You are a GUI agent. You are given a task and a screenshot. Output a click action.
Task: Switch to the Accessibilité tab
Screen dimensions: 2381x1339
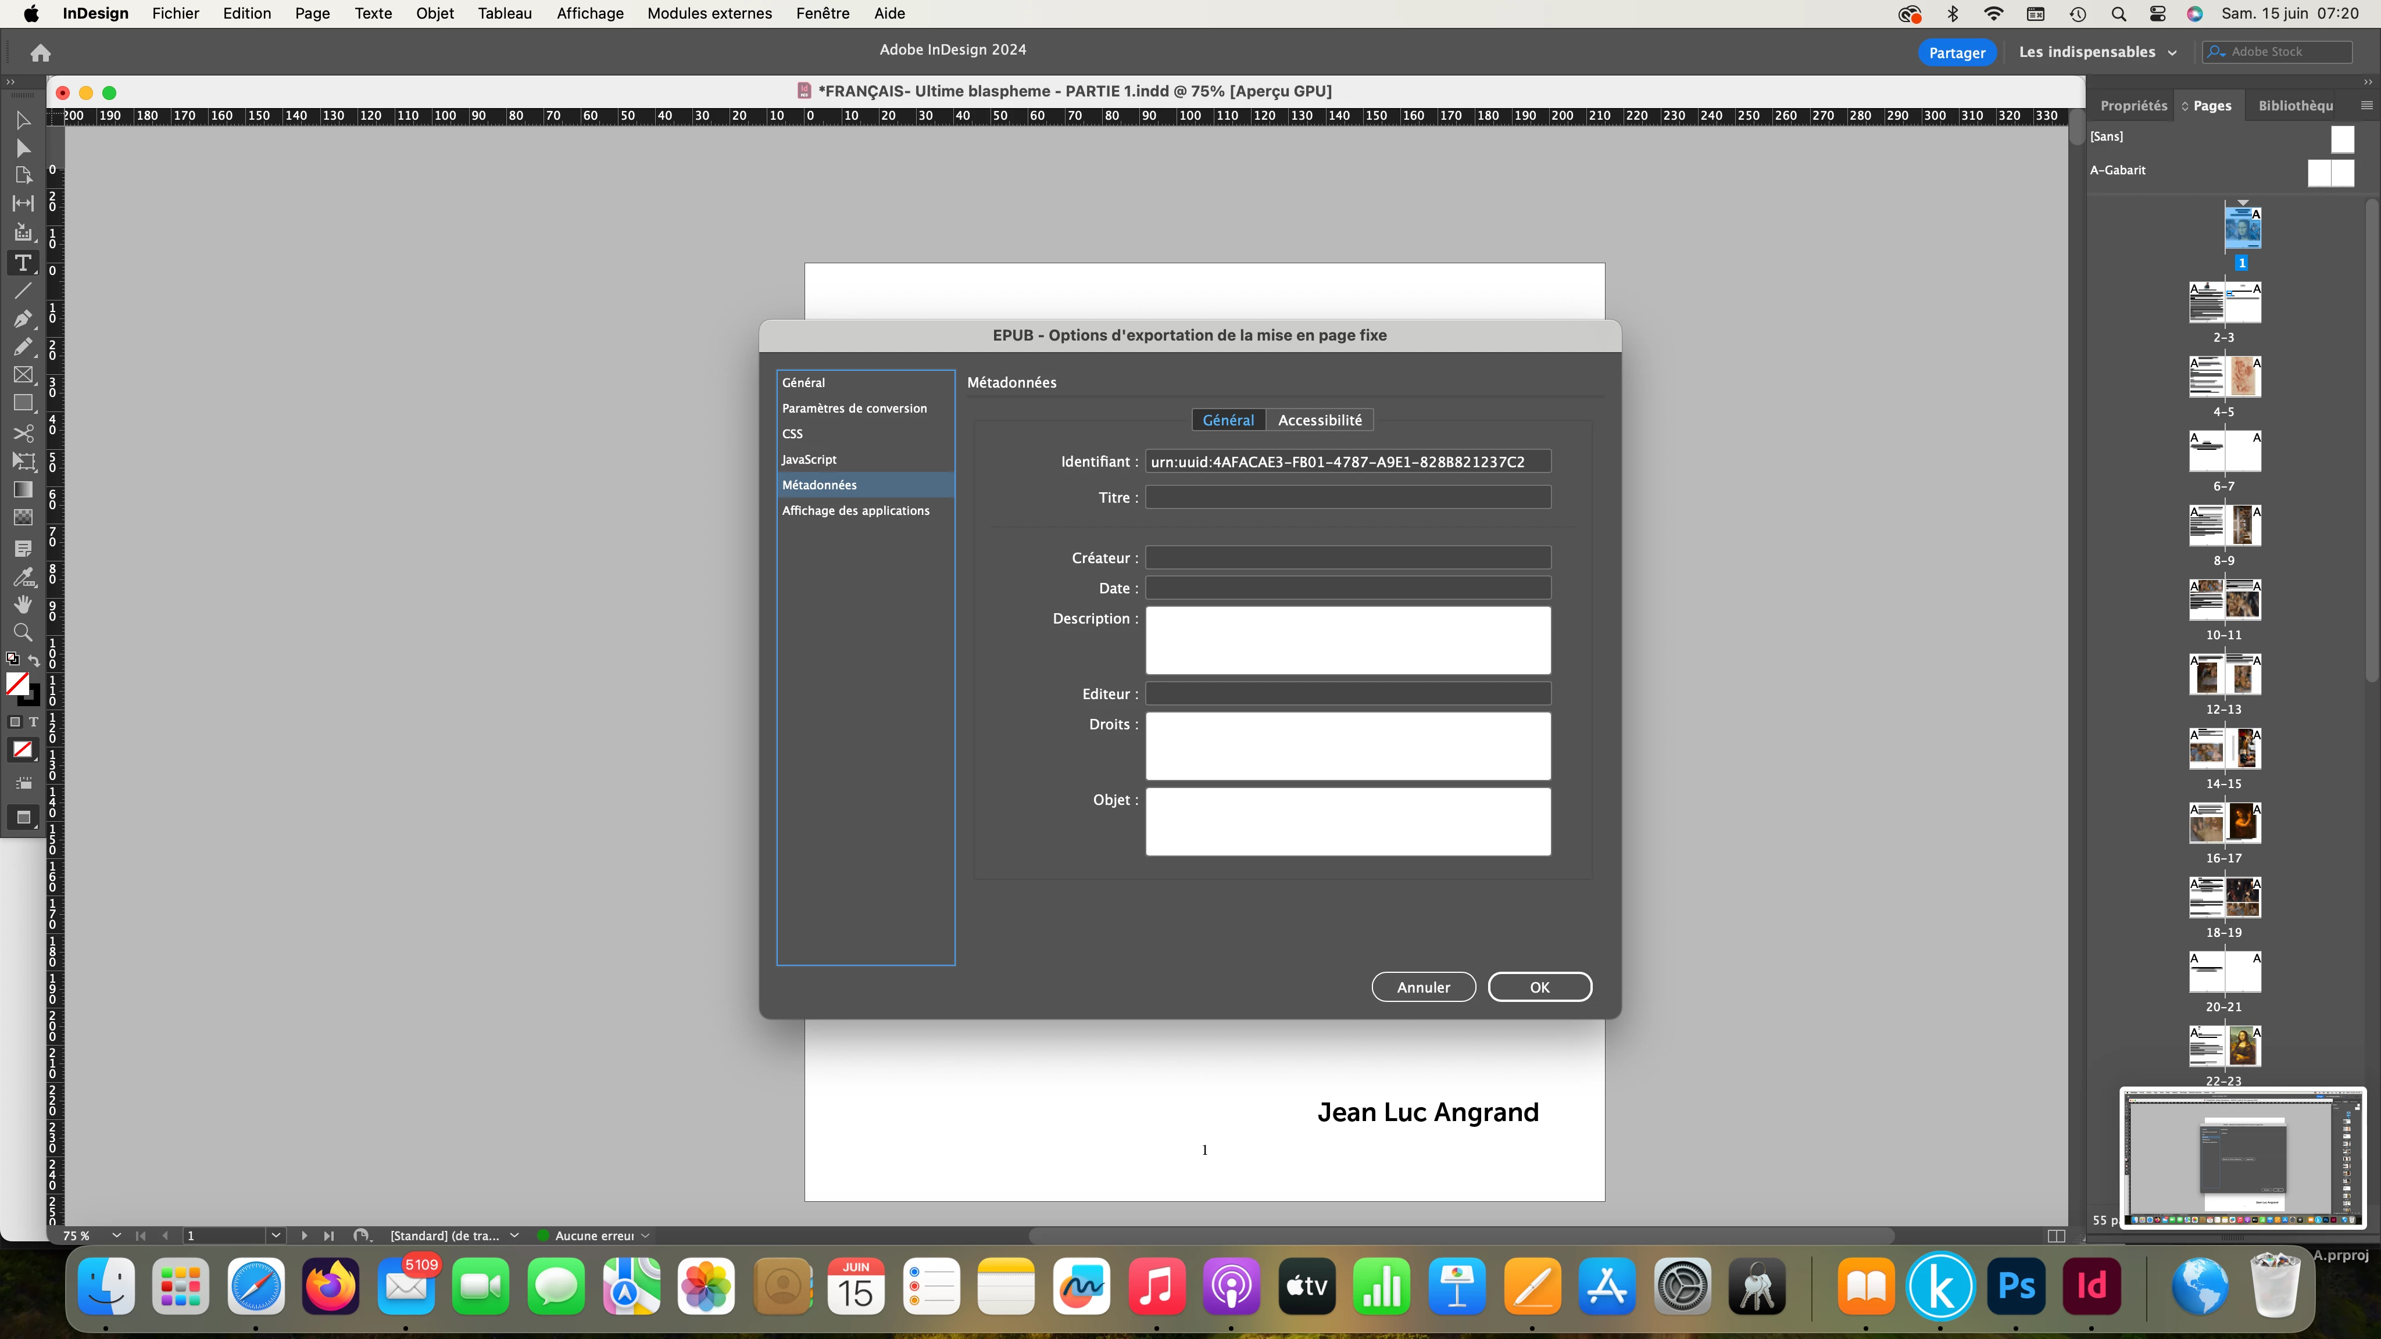(1319, 420)
